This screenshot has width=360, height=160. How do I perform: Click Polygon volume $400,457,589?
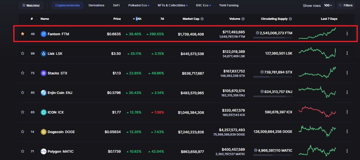(x=233, y=149)
